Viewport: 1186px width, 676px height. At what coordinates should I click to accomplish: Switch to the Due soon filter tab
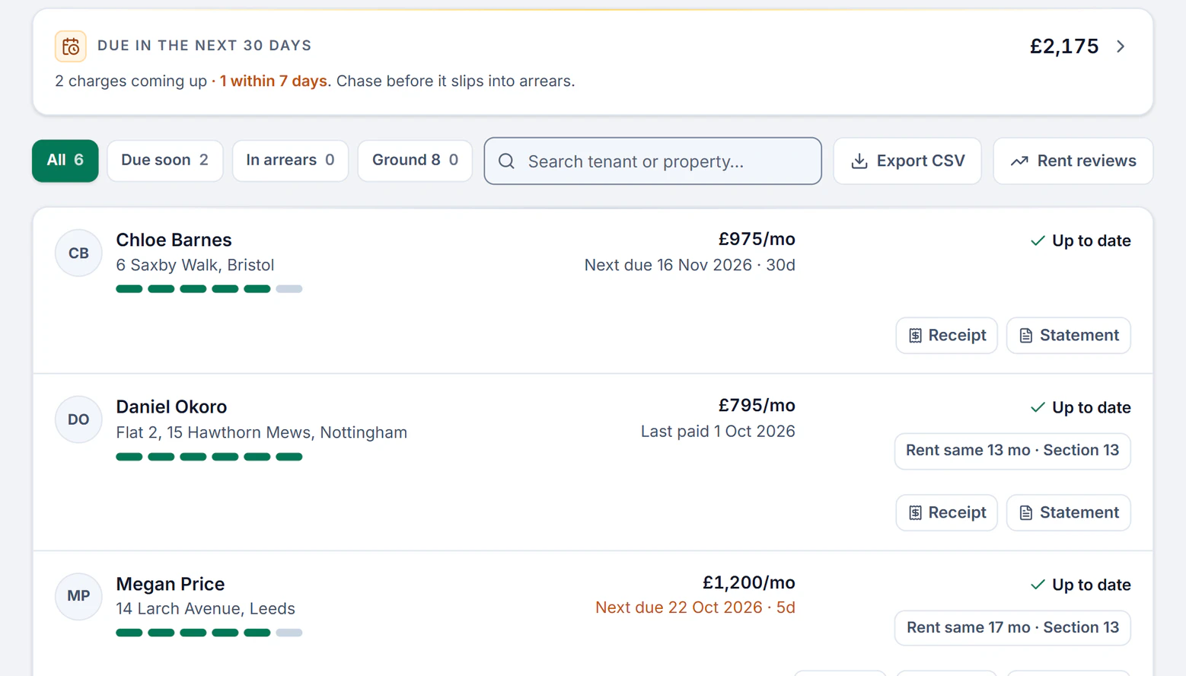(x=165, y=161)
